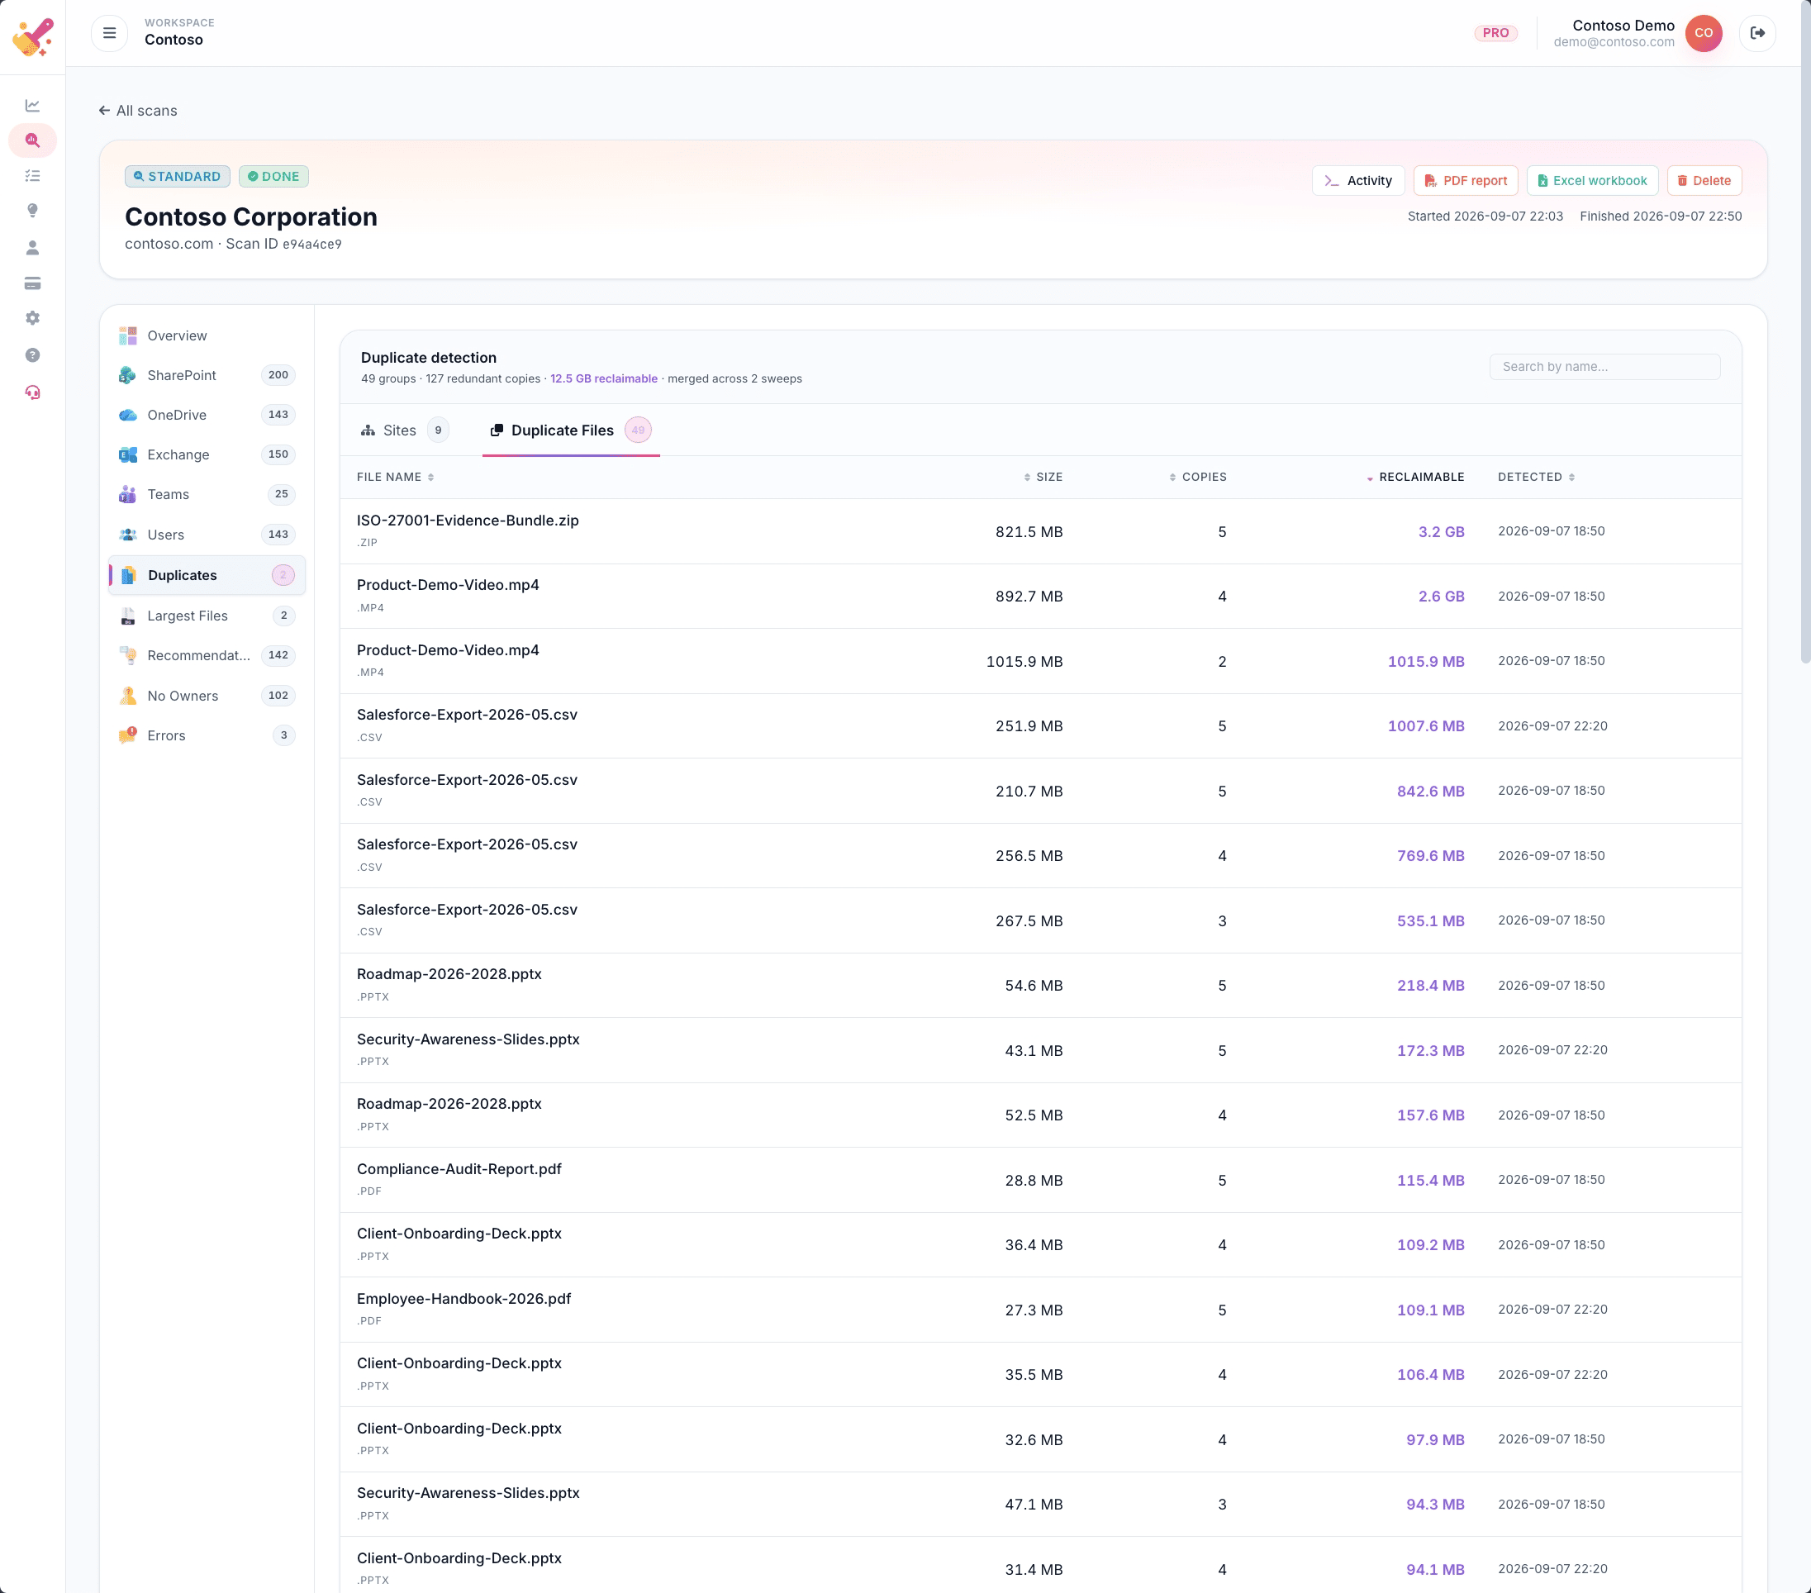
Task: Sort by the COPIES column
Action: coord(1198,477)
